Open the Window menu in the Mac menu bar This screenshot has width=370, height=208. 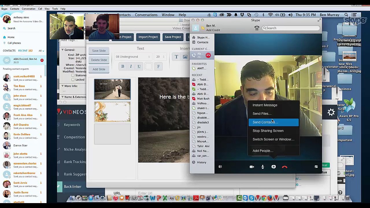[168, 15]
